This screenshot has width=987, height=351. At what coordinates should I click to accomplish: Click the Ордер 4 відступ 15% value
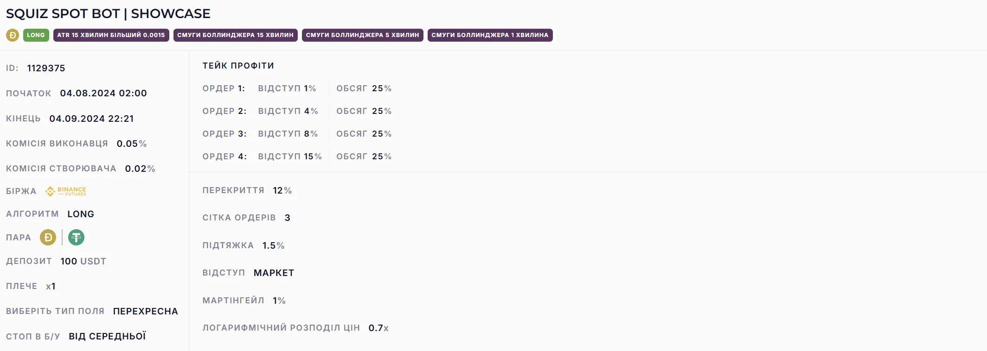point(313,157)
